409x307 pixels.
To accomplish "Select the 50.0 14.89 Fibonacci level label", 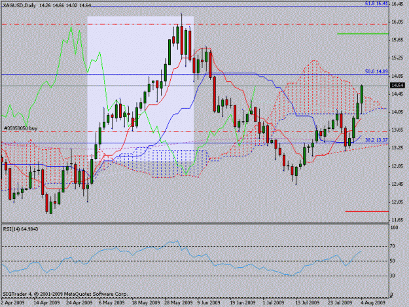I will pos(376,71).
